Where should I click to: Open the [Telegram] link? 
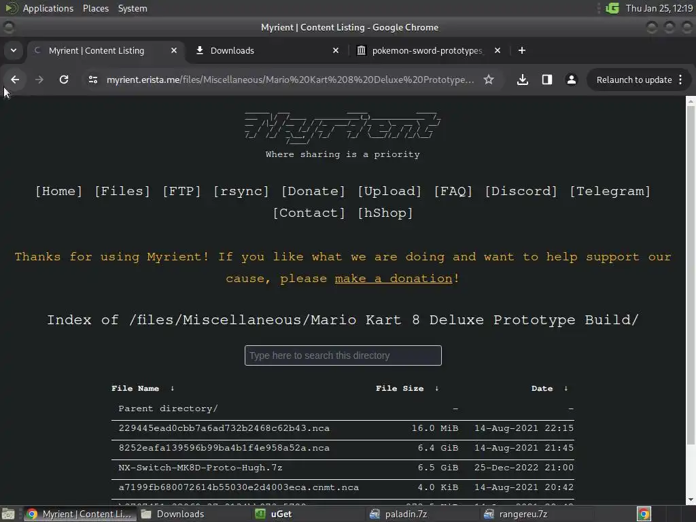tap(610, 191)
